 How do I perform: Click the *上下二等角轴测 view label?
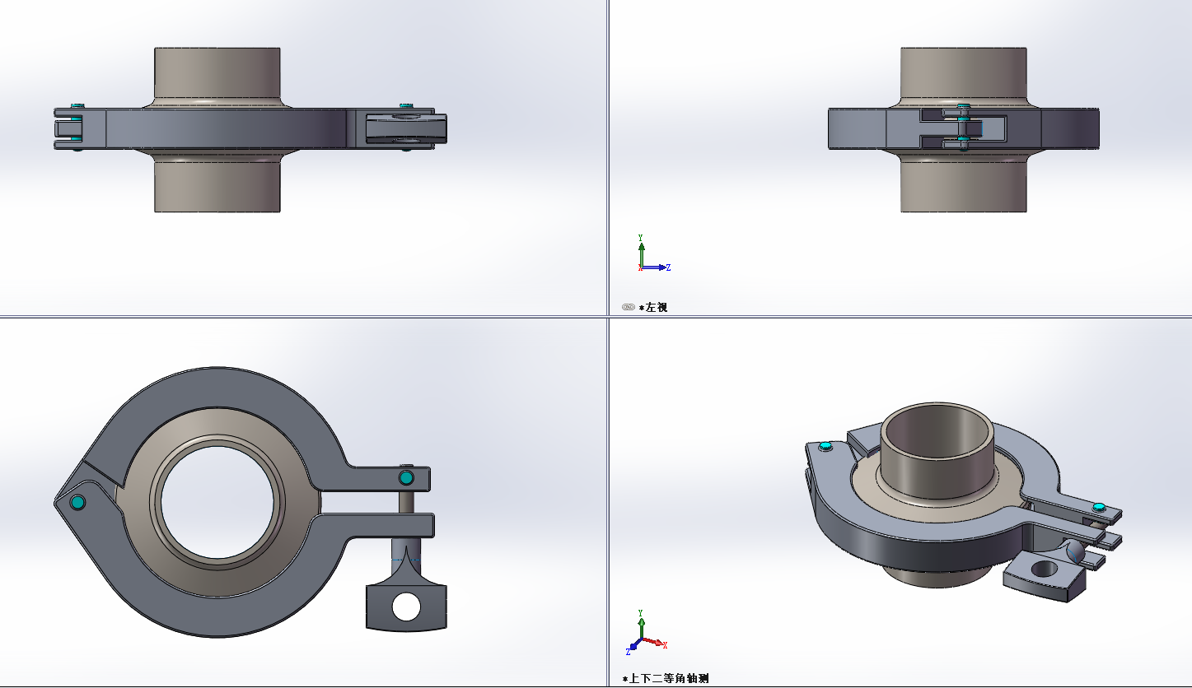[x=666, y=679]
